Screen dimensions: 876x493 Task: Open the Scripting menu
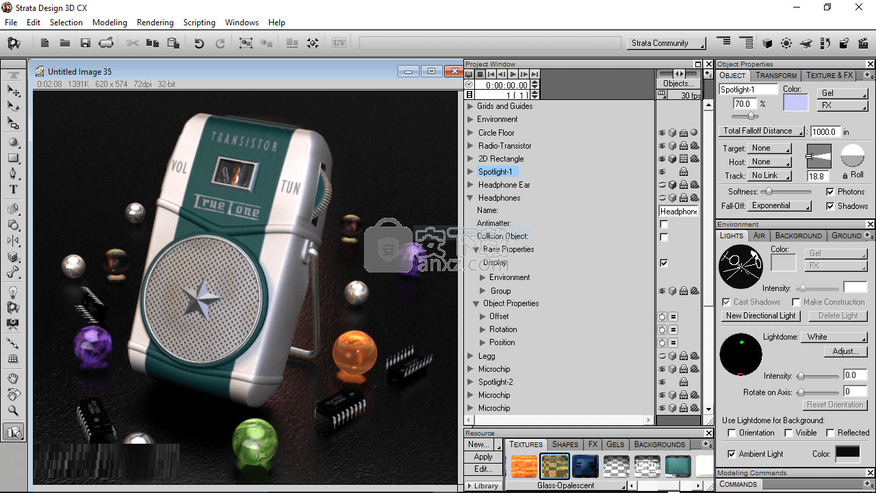tap(199, 22)
